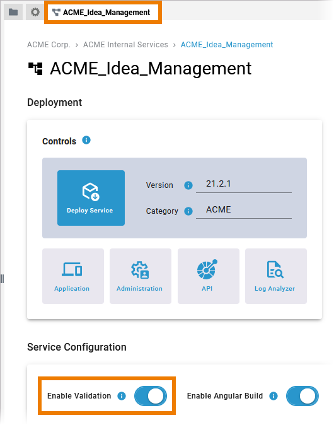334x425 pixels.
Task: Focus the Version field showing 21.2.1
Action: 244,185
